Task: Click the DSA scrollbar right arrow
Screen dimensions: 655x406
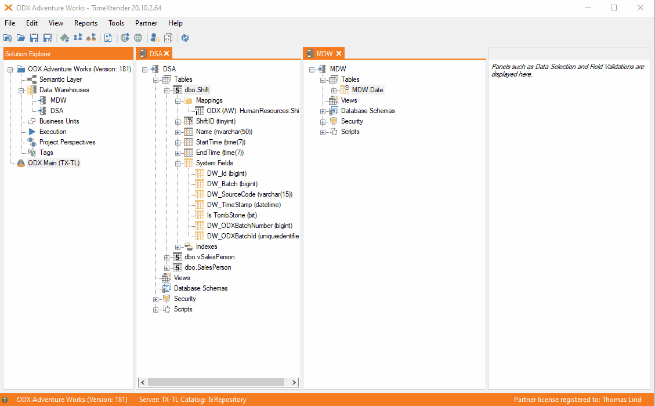Action: point(294,382)
